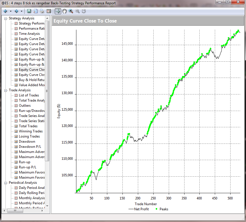Click the printer icon in toolbar
Image resolution: width=246 pixels, height=222 pixels.
(42, 11)
